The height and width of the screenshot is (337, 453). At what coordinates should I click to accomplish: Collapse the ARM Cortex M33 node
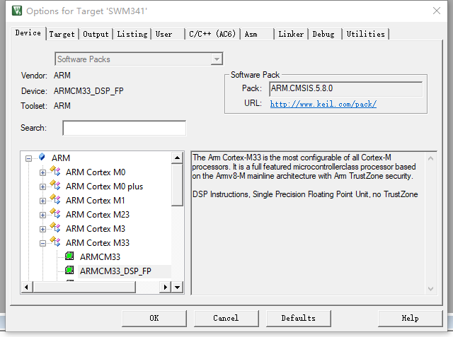click(42, 243)
